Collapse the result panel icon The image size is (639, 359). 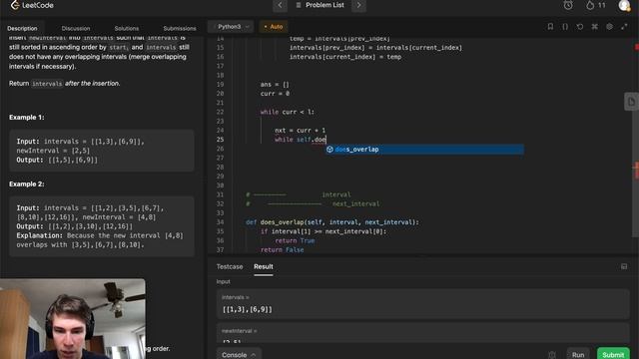tap(624, 266)
